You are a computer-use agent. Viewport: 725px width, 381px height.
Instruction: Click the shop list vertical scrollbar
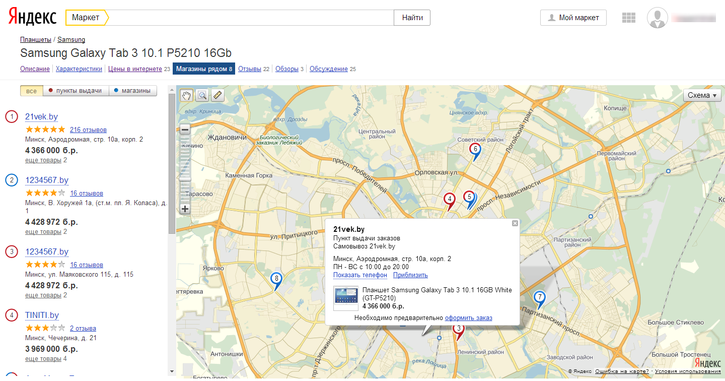pyautogui.click(x=172, y=164)
